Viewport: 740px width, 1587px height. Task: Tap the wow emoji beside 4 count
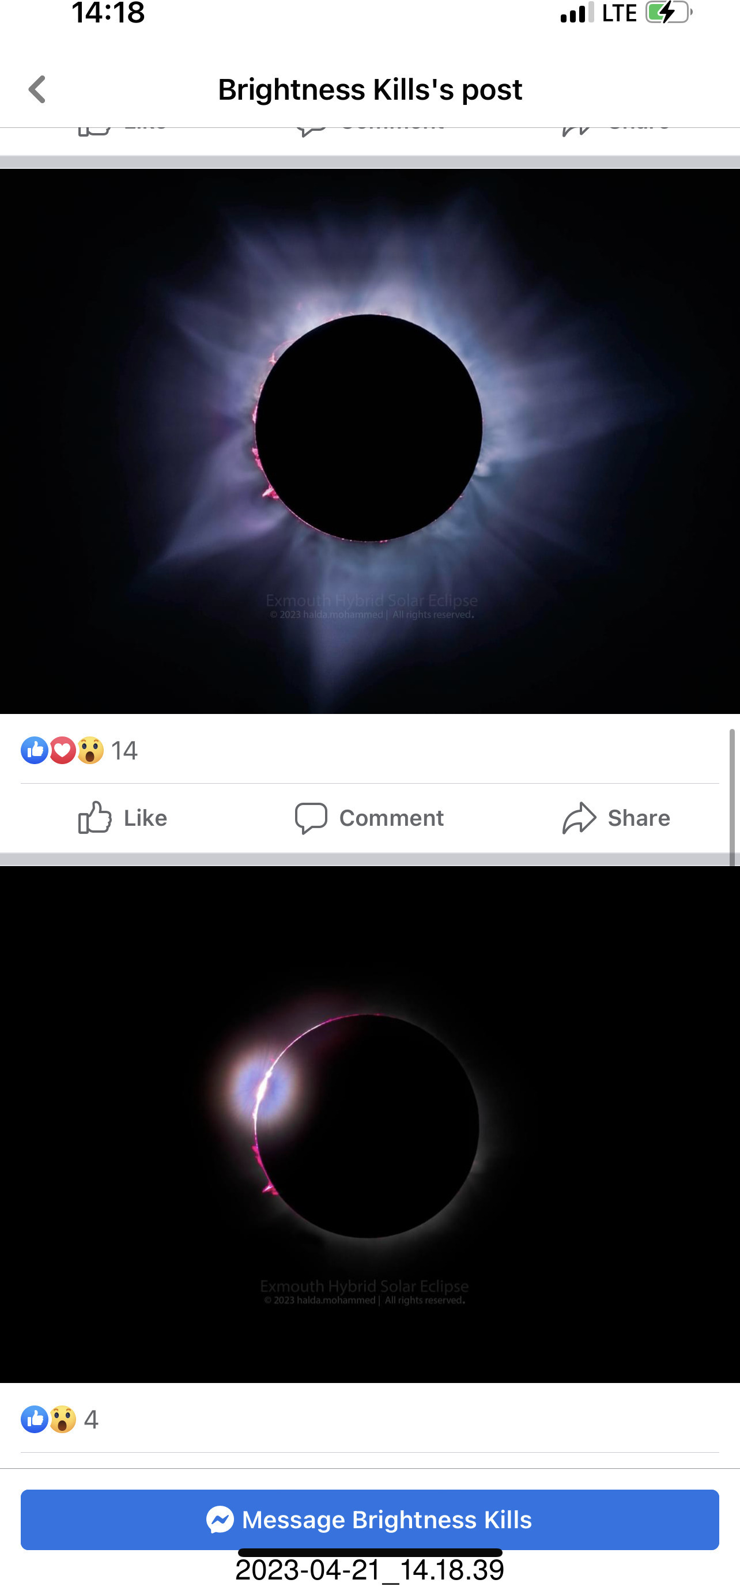click(62, 1419)
